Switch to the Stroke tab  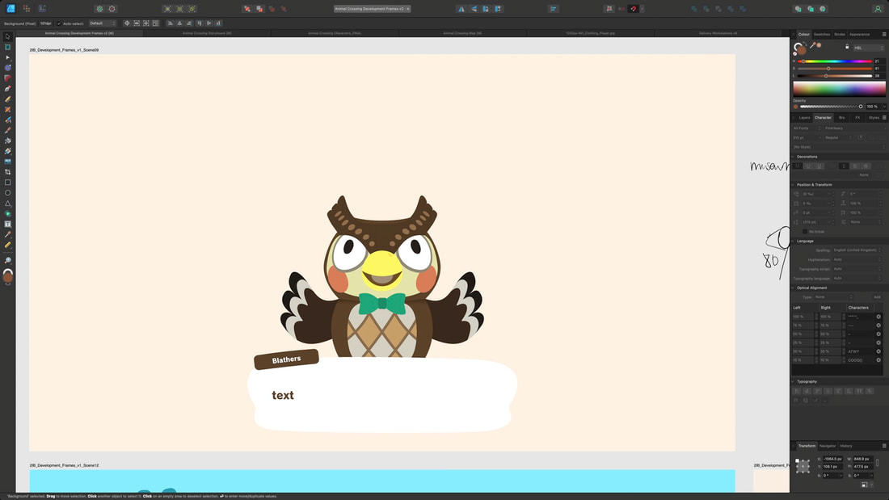(840, 35)
